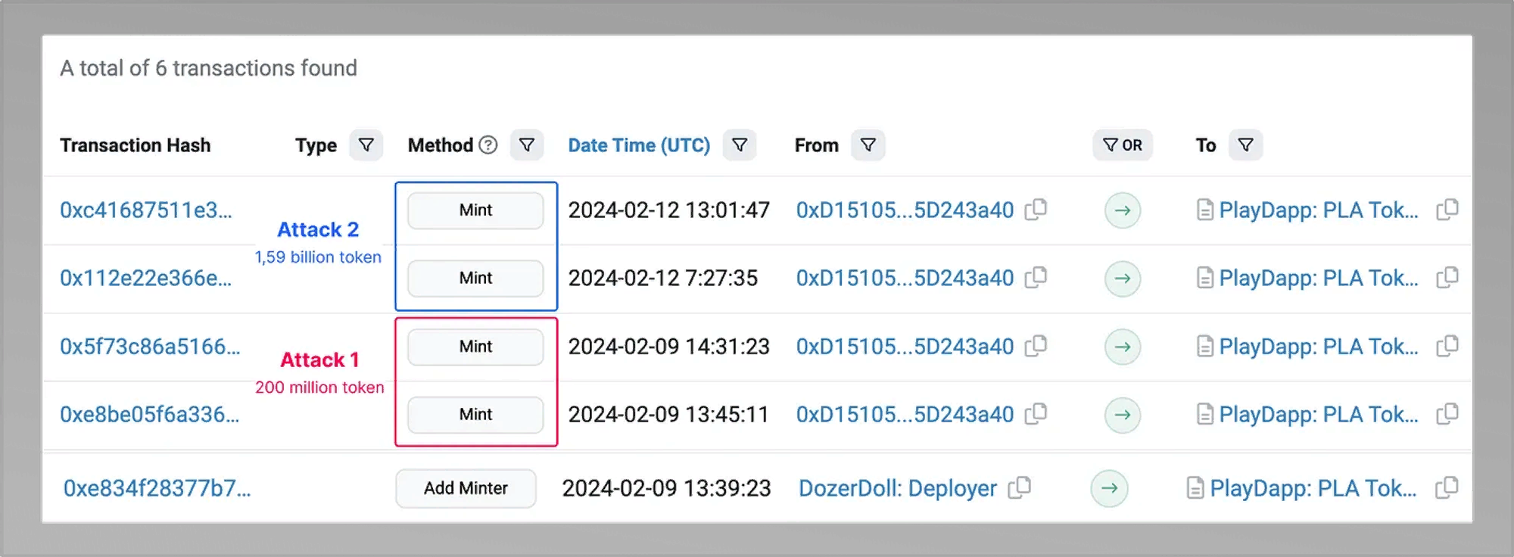
Task: Click the To column filter icon
Action: click(x=1245, y=145)
